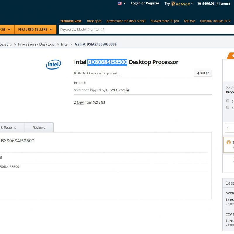Click the highlighted BX80684I58500 model text
This screenshot has width=234, height=234.
[107, 62]
